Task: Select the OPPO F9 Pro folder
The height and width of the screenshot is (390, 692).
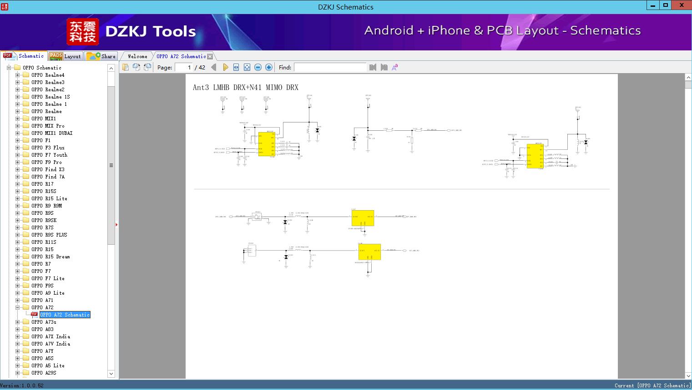Action: 46,162
